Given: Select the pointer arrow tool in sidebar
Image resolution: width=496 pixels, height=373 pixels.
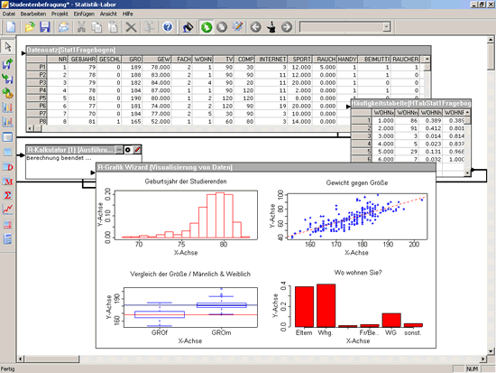Looking at the screenshot, I should [8, 47].
